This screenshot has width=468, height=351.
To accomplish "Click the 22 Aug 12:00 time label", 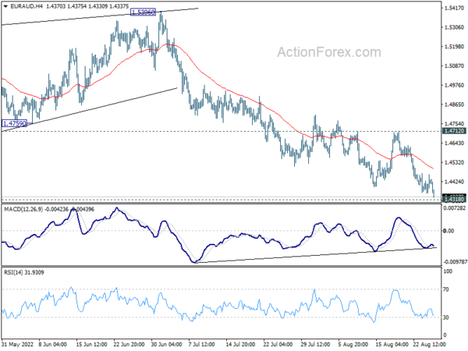I will pos(429,344).
